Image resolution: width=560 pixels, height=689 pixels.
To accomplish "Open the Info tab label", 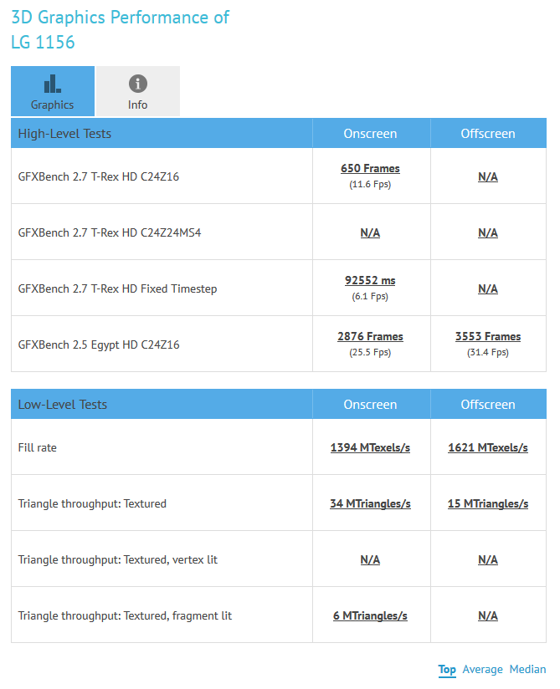I will pos(137,105).
